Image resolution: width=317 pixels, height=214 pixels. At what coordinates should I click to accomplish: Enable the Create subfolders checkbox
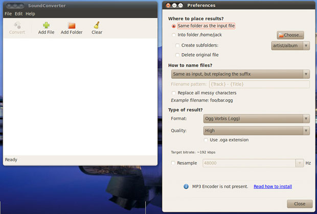point(177,46)
